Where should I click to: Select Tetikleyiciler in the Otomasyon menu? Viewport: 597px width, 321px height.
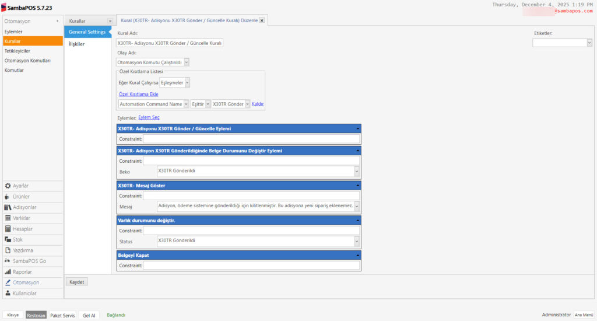[17, 51]
